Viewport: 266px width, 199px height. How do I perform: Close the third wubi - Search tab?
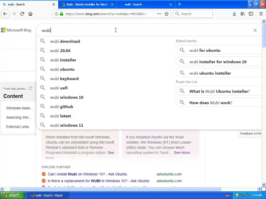click(x=171, y=4)
